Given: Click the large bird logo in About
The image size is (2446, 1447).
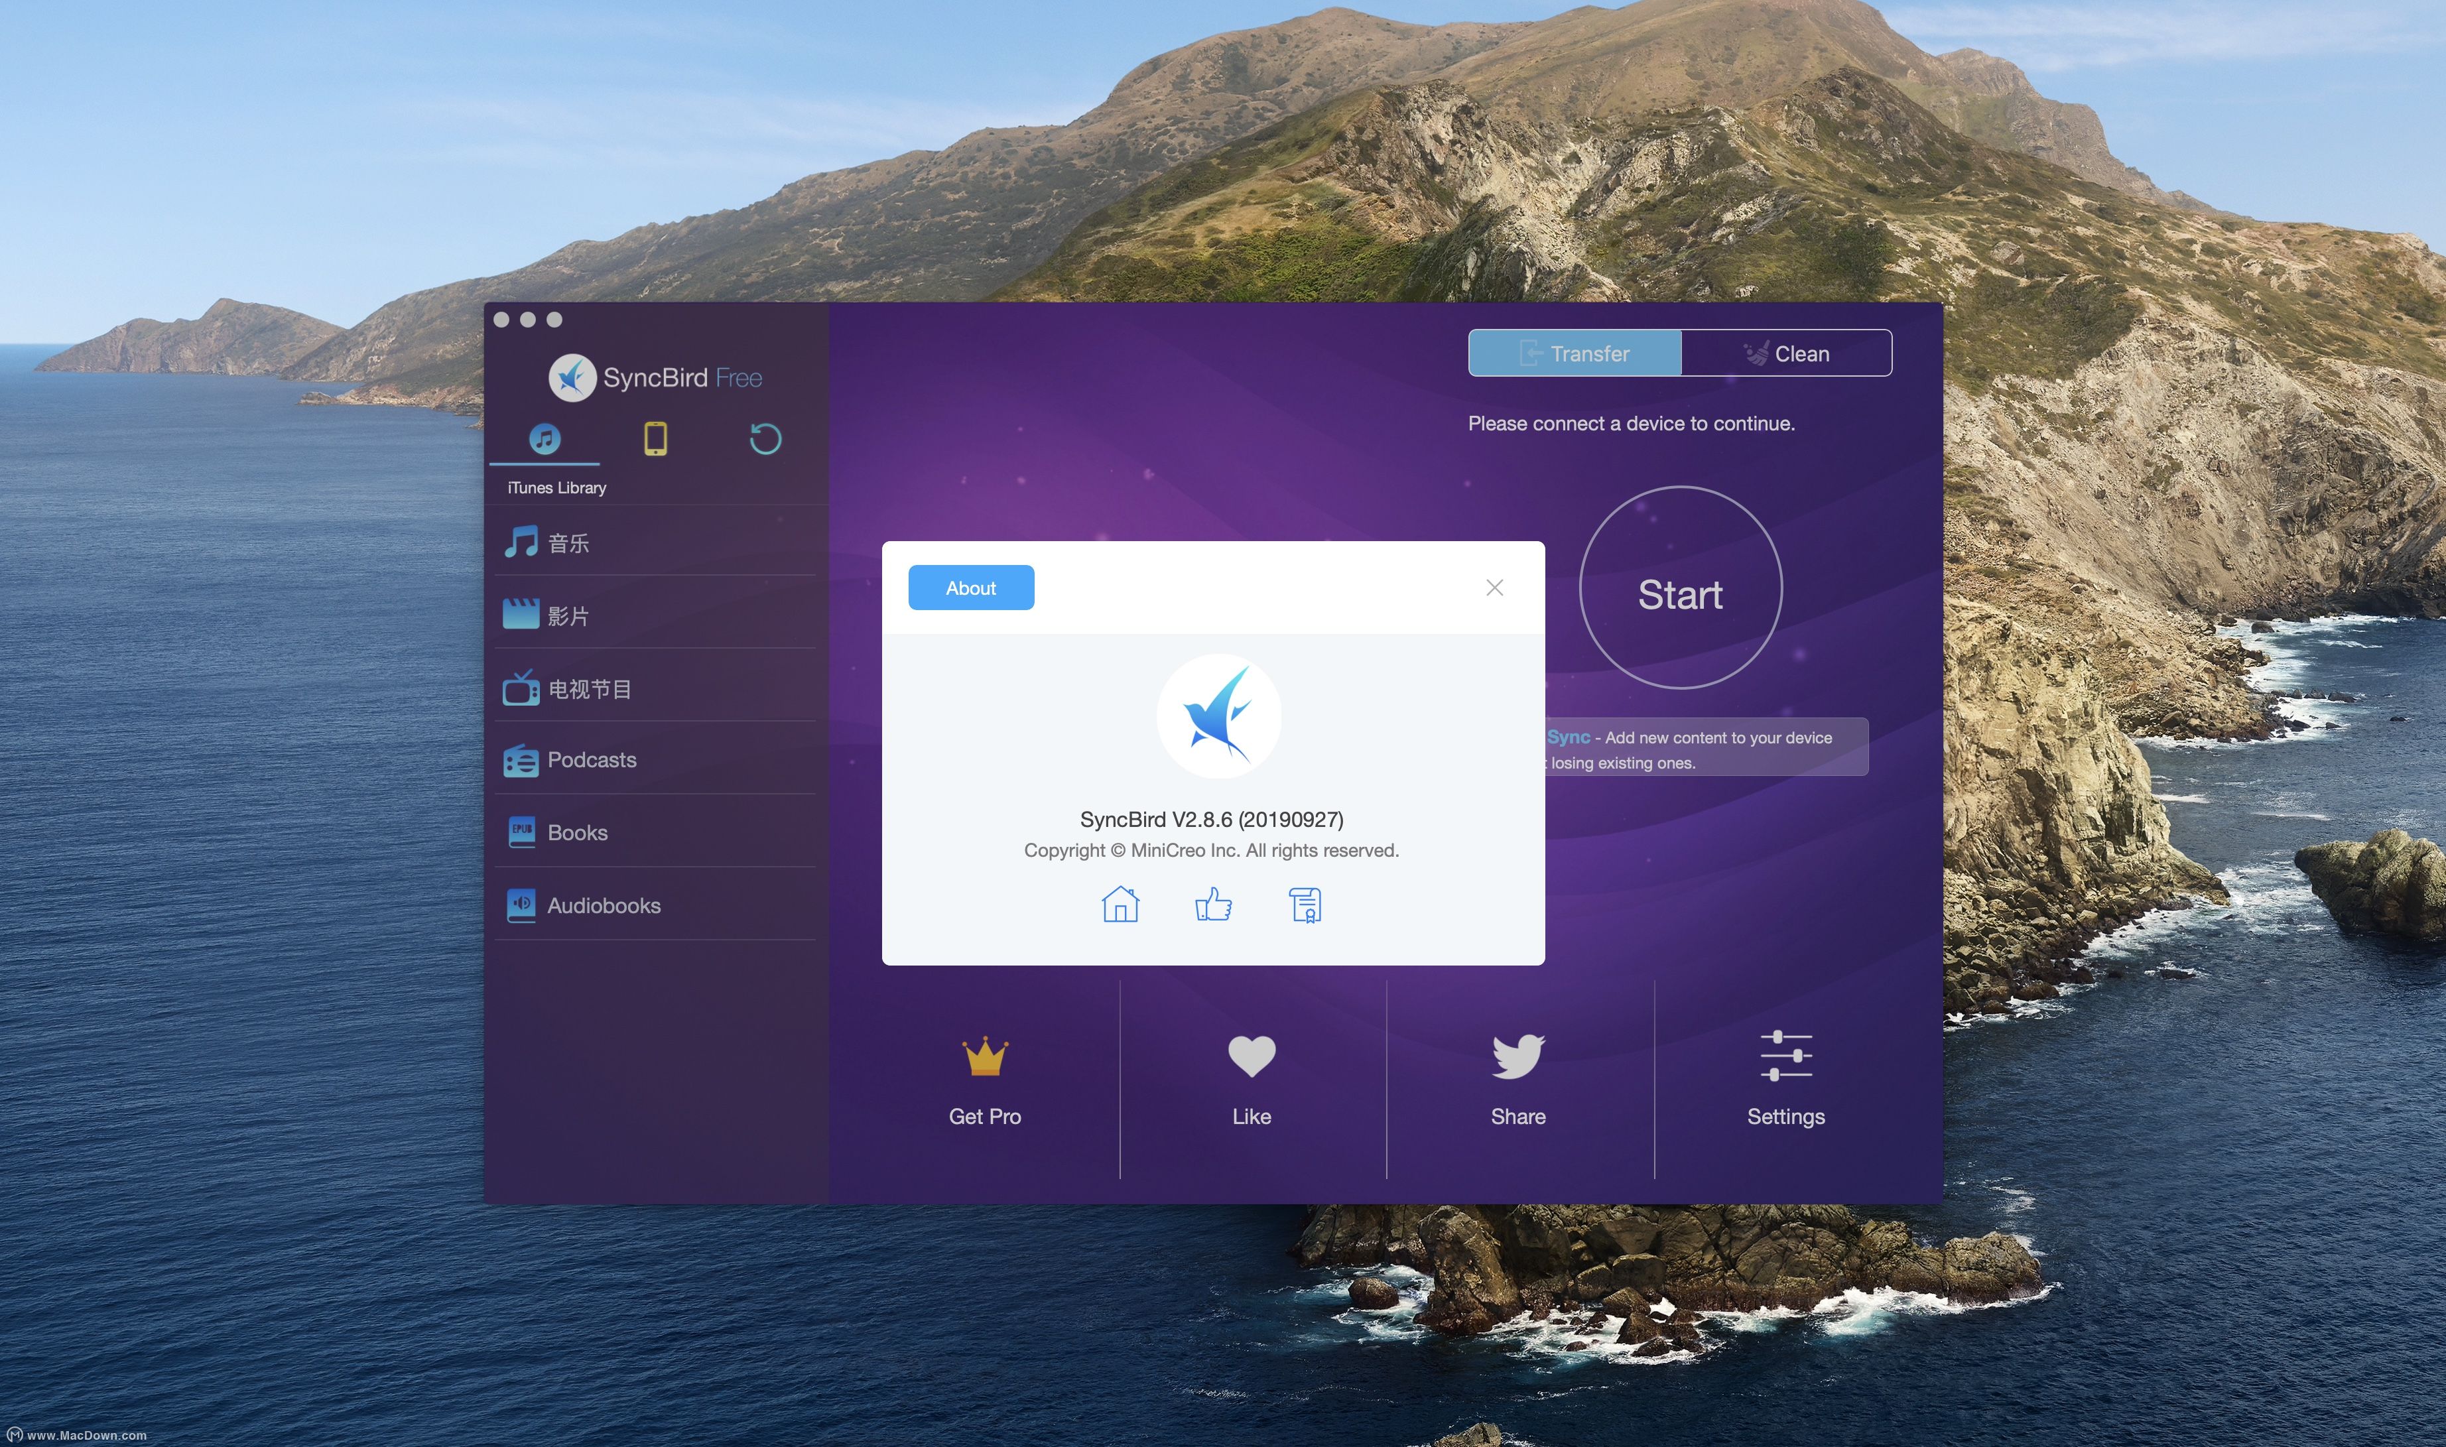Looking at the screenshot, I should (x=1218, y=717).
